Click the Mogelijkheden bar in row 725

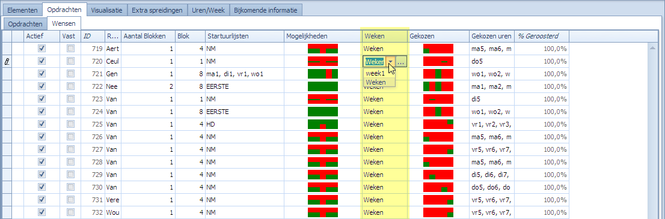[x=323, y=124]
